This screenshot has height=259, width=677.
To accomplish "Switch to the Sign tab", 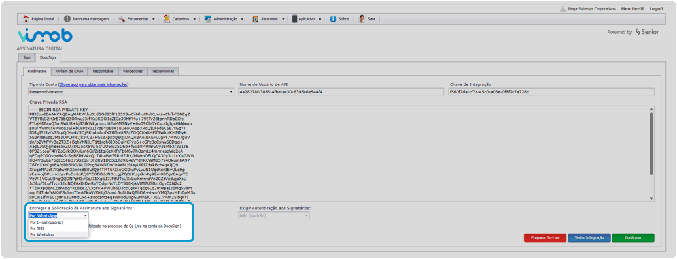I will click(27, 58).
